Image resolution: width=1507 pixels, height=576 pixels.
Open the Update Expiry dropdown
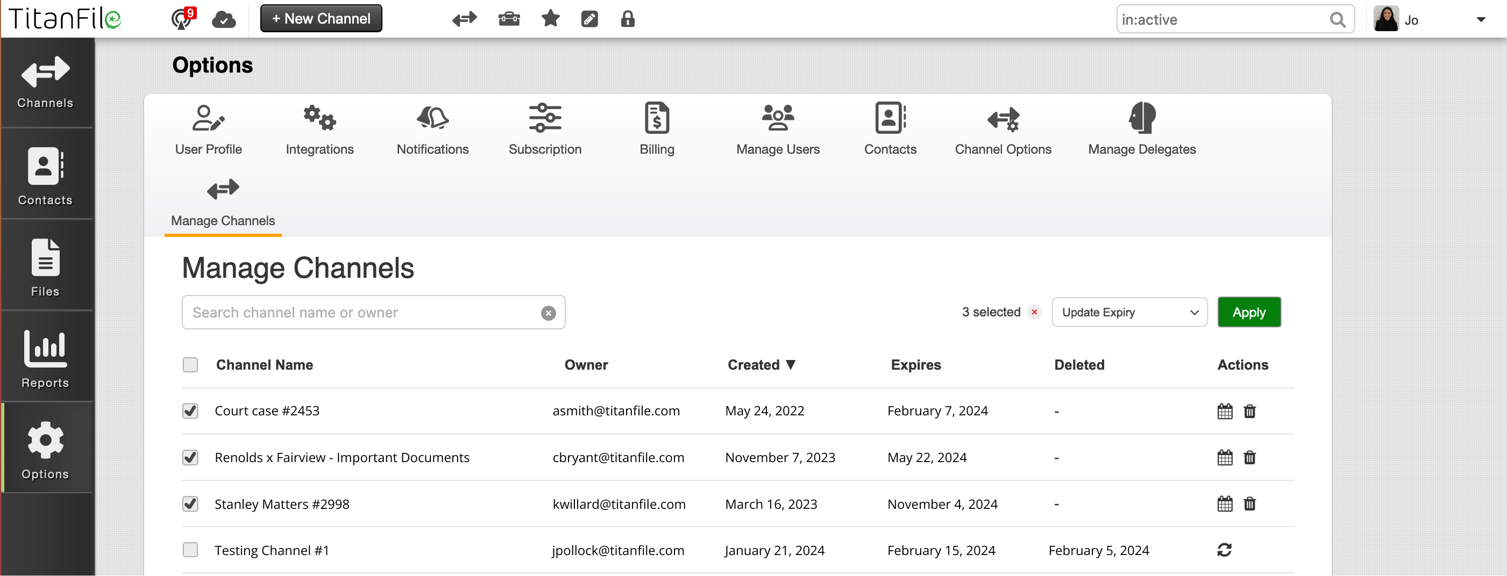(x=1129, y=312)
